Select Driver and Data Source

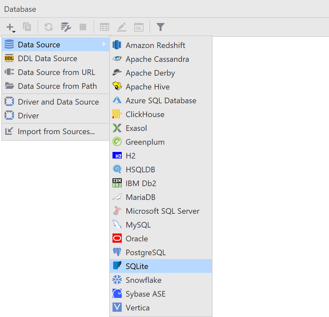(x=56, y=102)
